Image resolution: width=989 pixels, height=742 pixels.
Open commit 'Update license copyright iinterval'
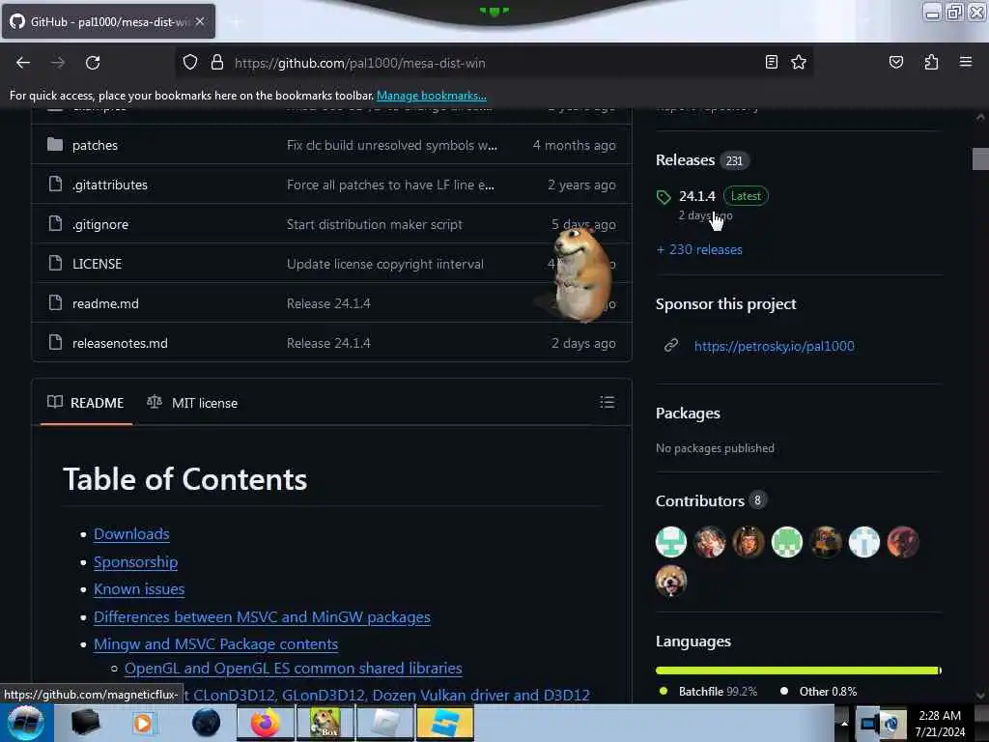click(x=385, y=264)
